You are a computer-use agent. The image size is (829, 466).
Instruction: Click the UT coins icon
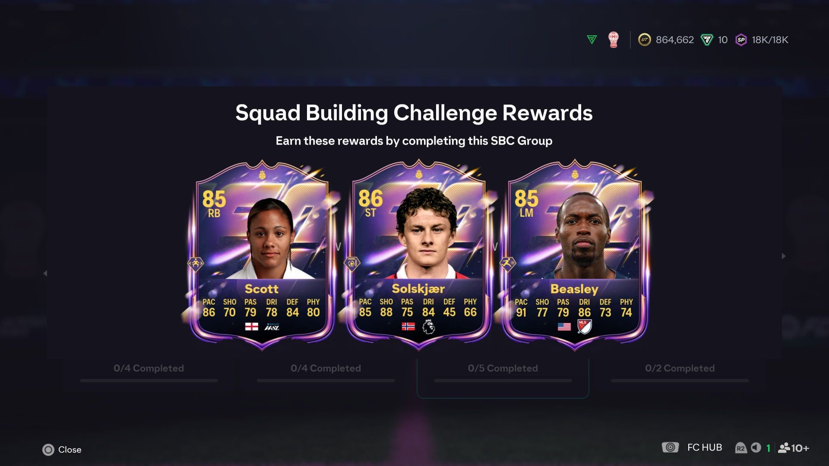coord(644,40)
